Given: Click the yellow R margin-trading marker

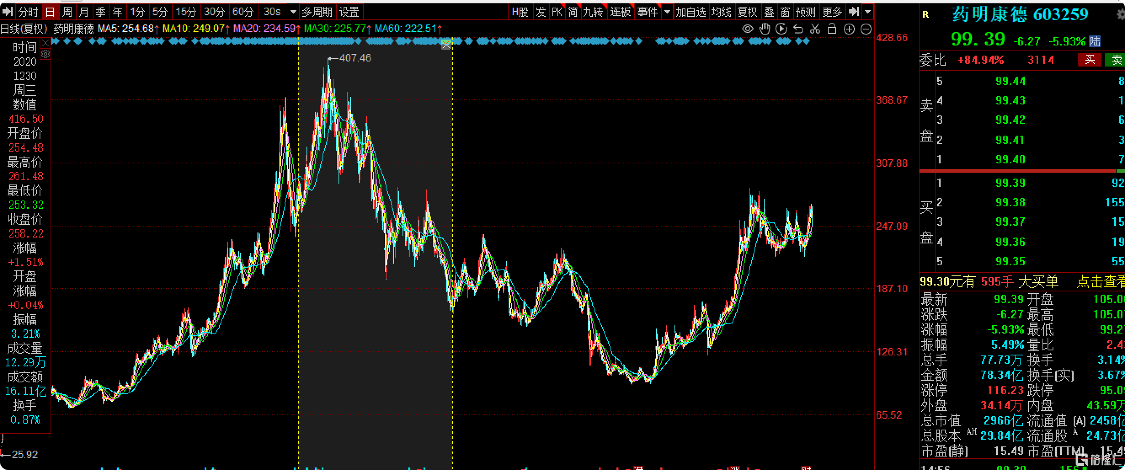Looking at the screenshot, I should [925, 15].
